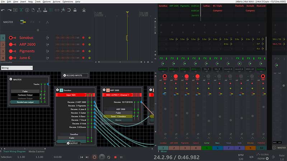
Task: Click the Undo arrow in the toolbar
Action: [x=3, y=10]
